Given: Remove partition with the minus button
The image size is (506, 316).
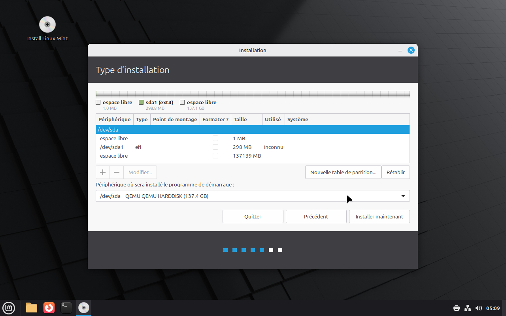Looking at the screenshot, I should point(117,172).
